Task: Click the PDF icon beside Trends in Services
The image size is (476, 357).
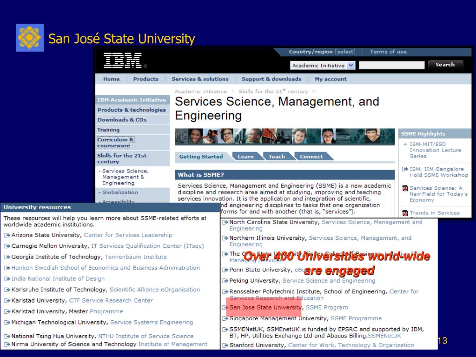Action: tap(405, 213)
